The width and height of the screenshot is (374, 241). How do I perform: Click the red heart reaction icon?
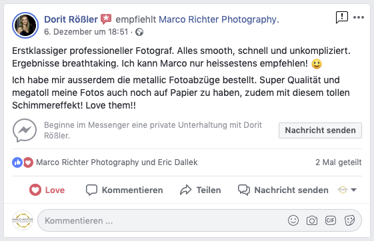coord(28,162)
